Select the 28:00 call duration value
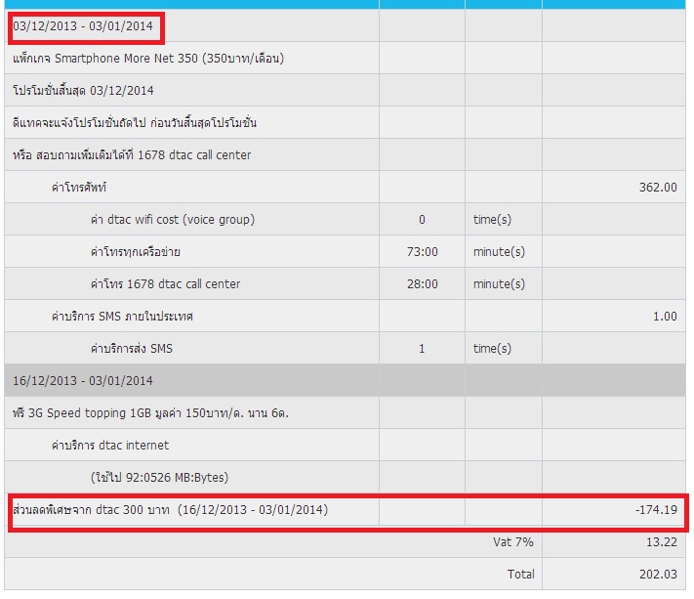This screenshot has width=694, height=599. [x=423, y=284]
